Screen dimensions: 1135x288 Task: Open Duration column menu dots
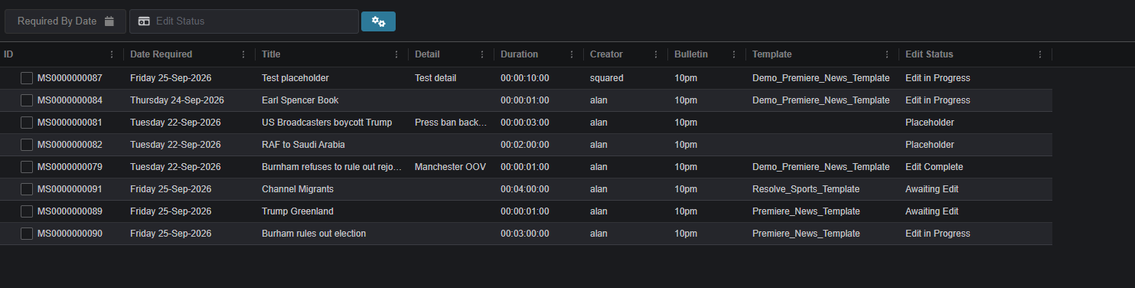pos(571,54)
